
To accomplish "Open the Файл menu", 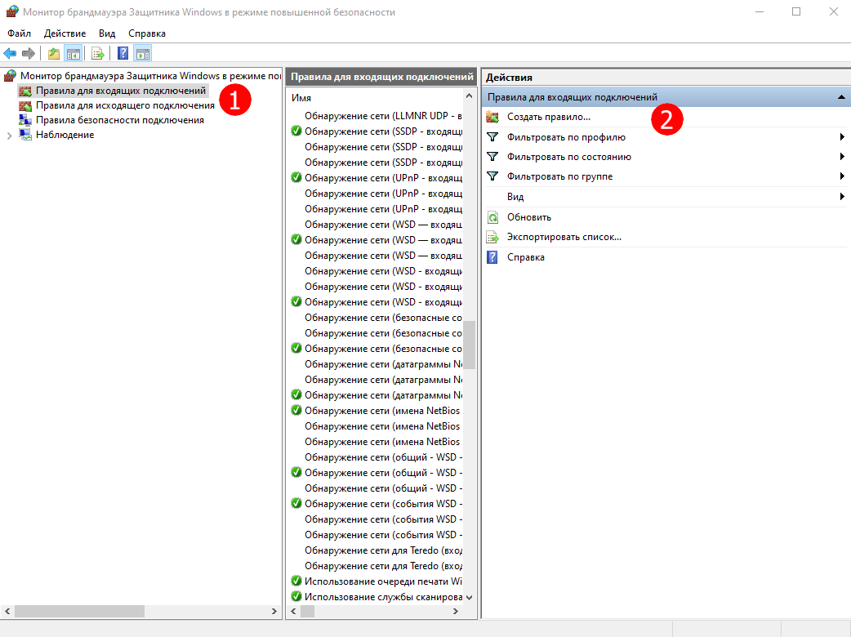I will point(19,33).
